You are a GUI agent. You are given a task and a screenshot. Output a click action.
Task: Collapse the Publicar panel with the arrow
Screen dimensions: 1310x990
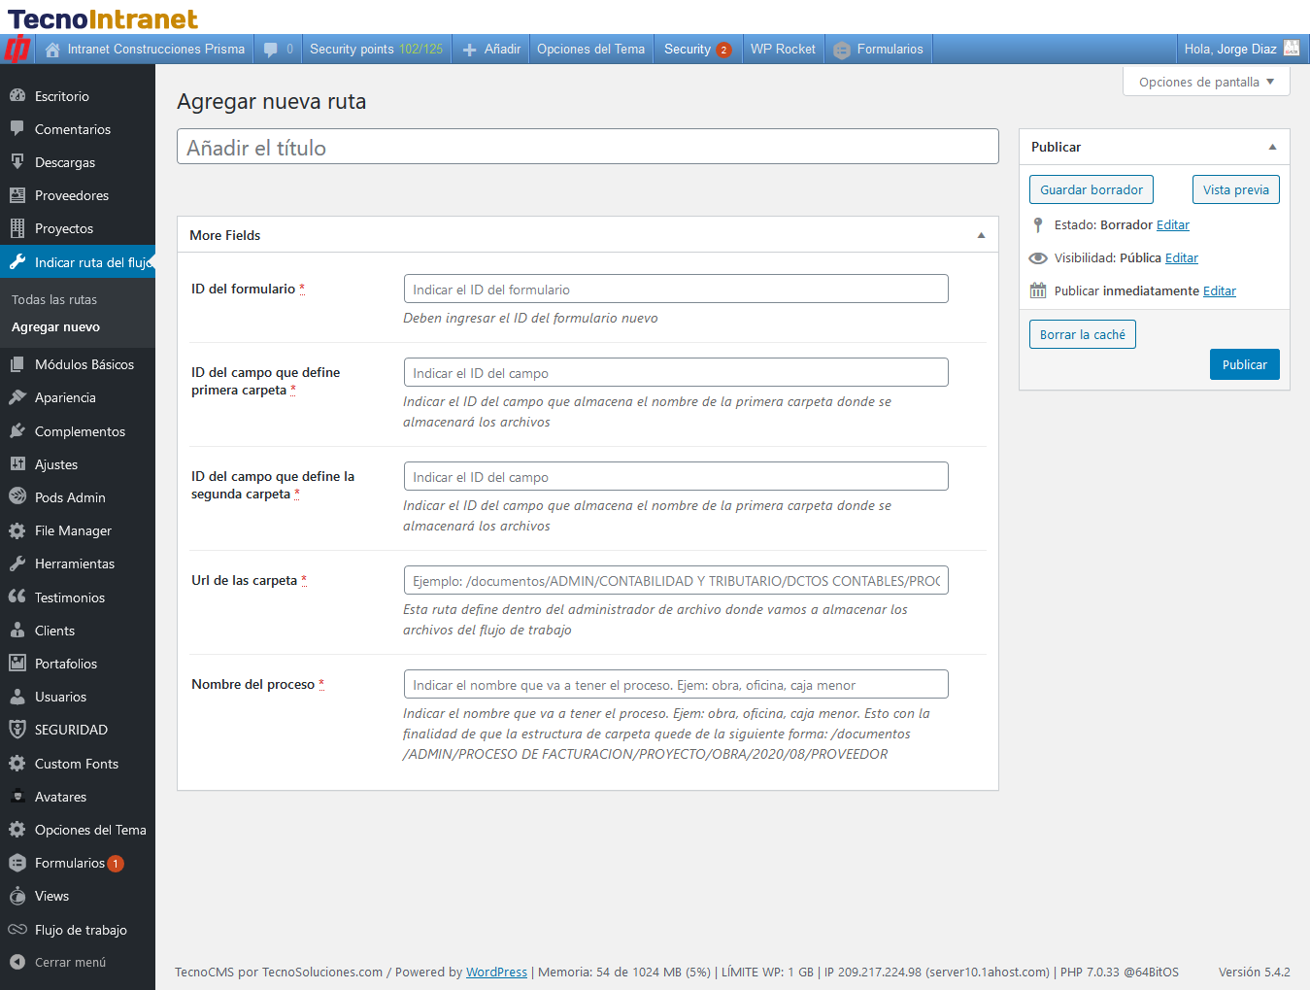pyautogui.click(x=1272, y=147)
